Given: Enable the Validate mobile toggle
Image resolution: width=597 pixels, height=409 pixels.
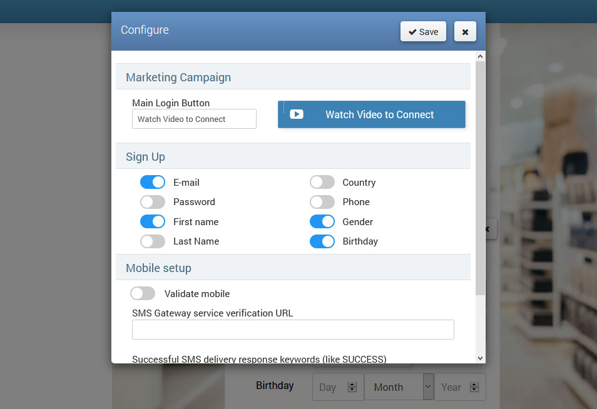Looking at the screenshot, I should tap(143, 293).
